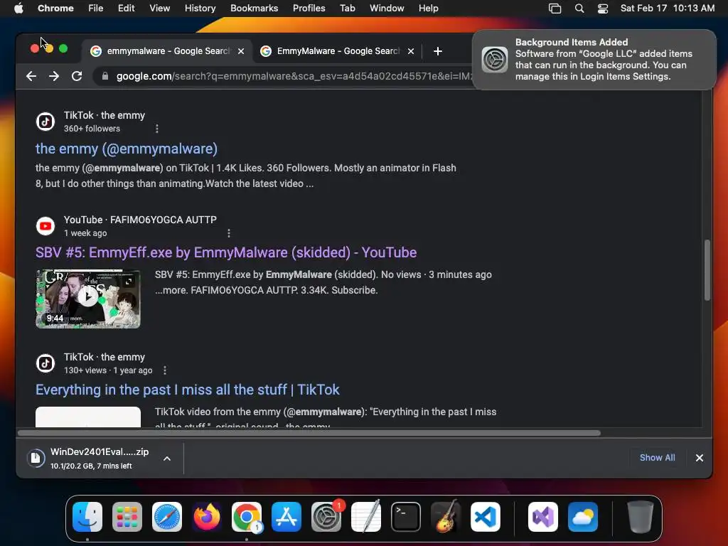Open the Window menu
Image resolution: width=728 pixels, height=546 pixels.
click(x=387, y=9)
